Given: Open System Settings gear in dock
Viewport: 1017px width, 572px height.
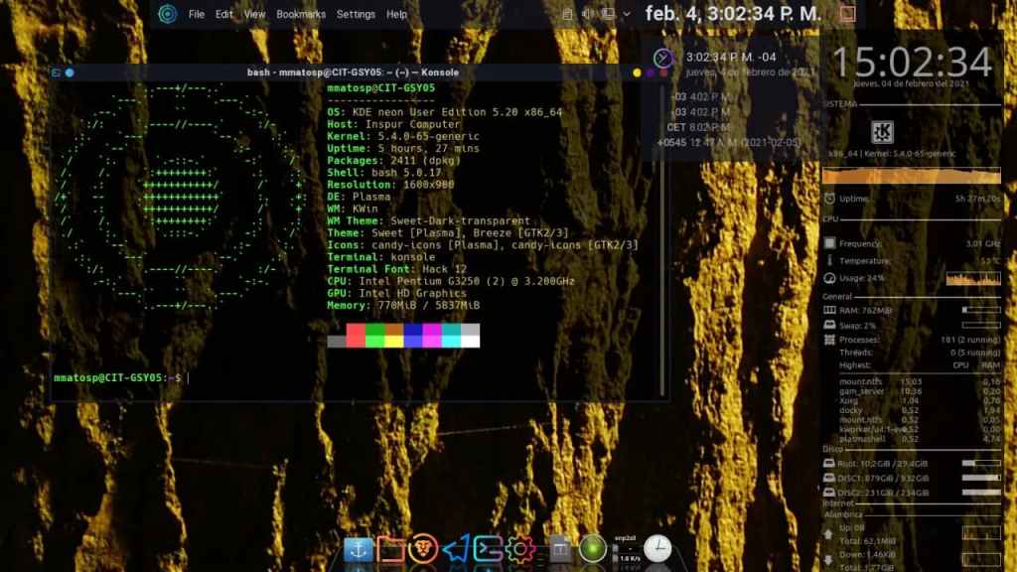Looking at the screenshot, I should pos(520,548).
